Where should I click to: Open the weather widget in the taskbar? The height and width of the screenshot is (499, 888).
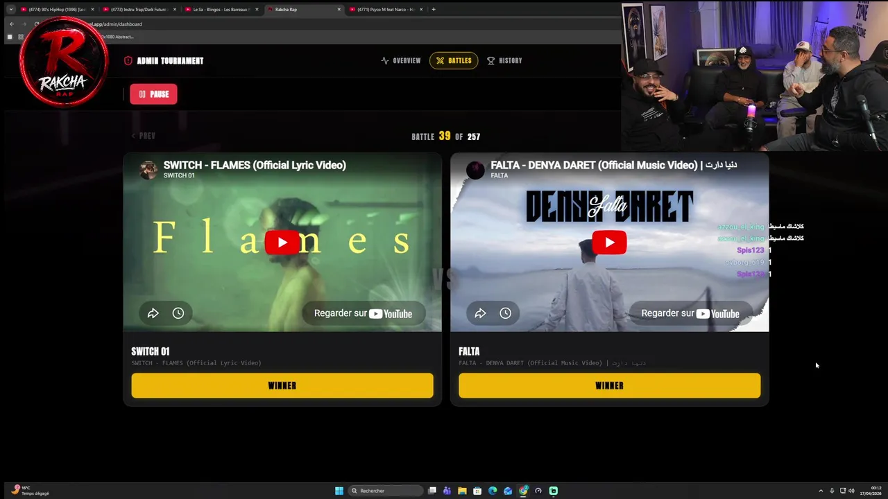[x=31, y=491]
